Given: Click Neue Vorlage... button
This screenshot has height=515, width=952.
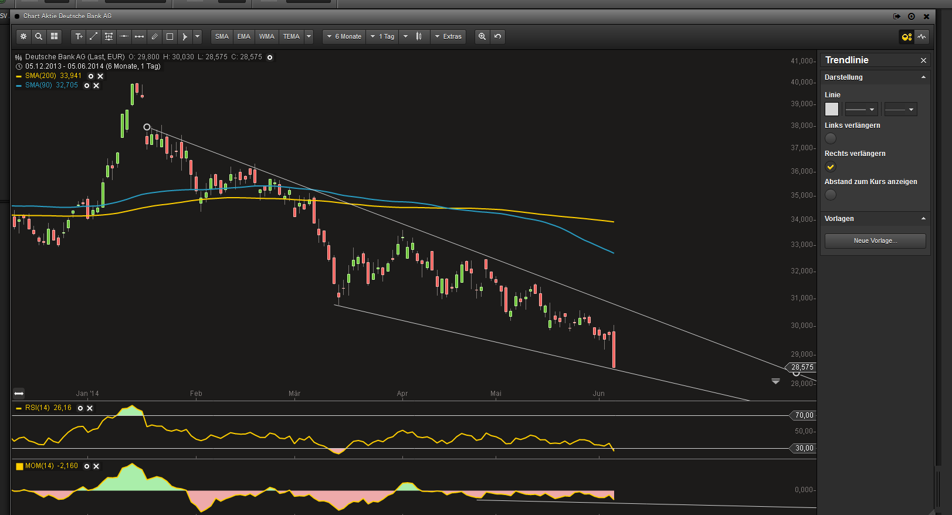Looking at the screenshot, I should (x=875, y=241).
